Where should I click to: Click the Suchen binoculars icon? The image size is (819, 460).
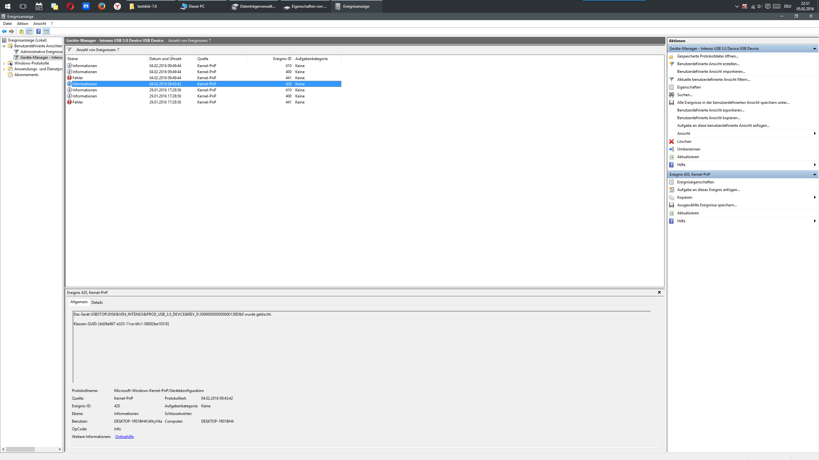[x=672, y=95]
